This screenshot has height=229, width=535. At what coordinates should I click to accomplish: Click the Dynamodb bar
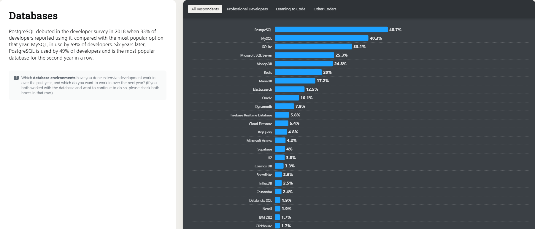click(x=284, y=106)
